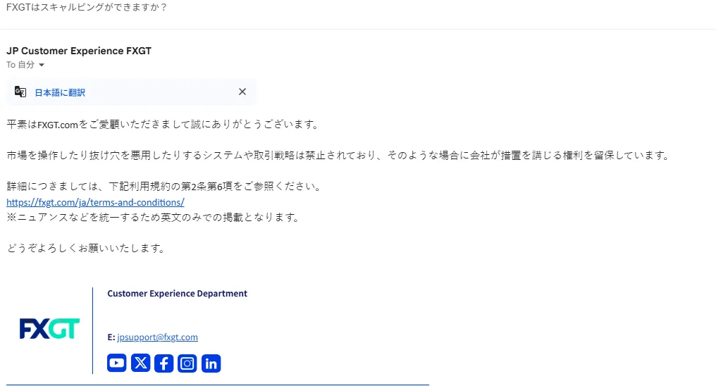Click the FXGT logo in signature
The height and width of the screenshot is (386, 716).
[x=49, y=328]
